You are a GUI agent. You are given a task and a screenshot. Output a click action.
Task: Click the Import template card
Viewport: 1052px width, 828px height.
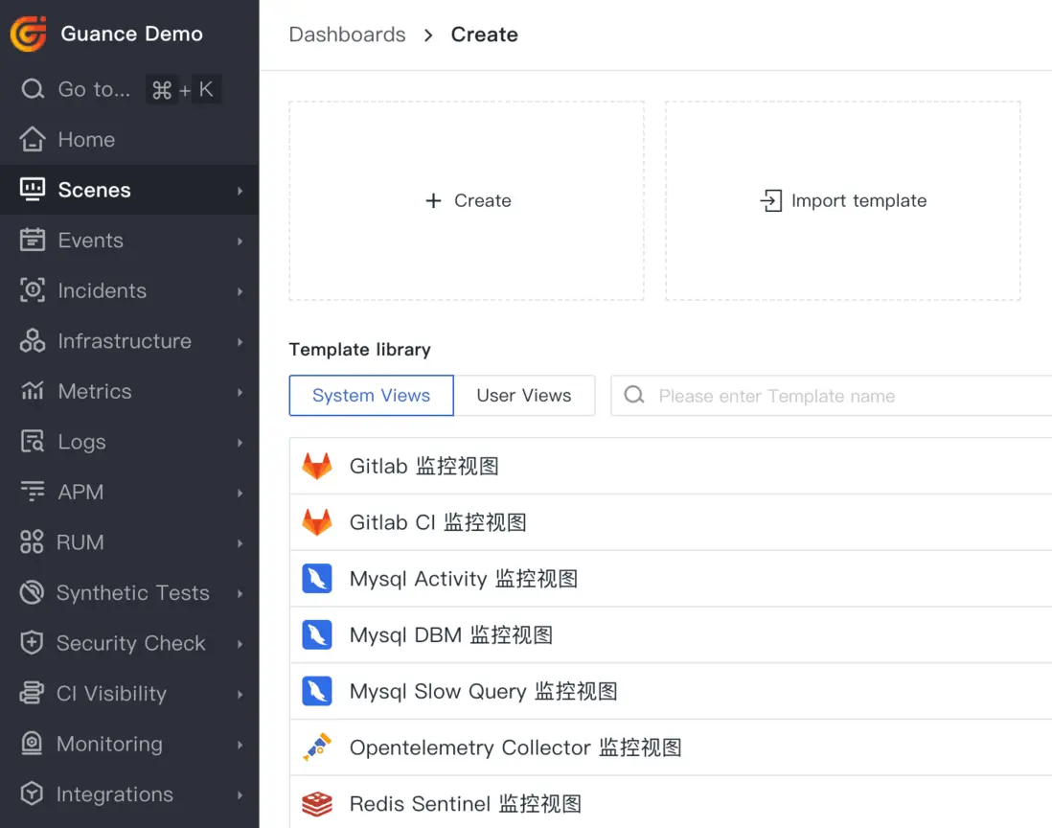pyautogui.click(x=843, y=200)
